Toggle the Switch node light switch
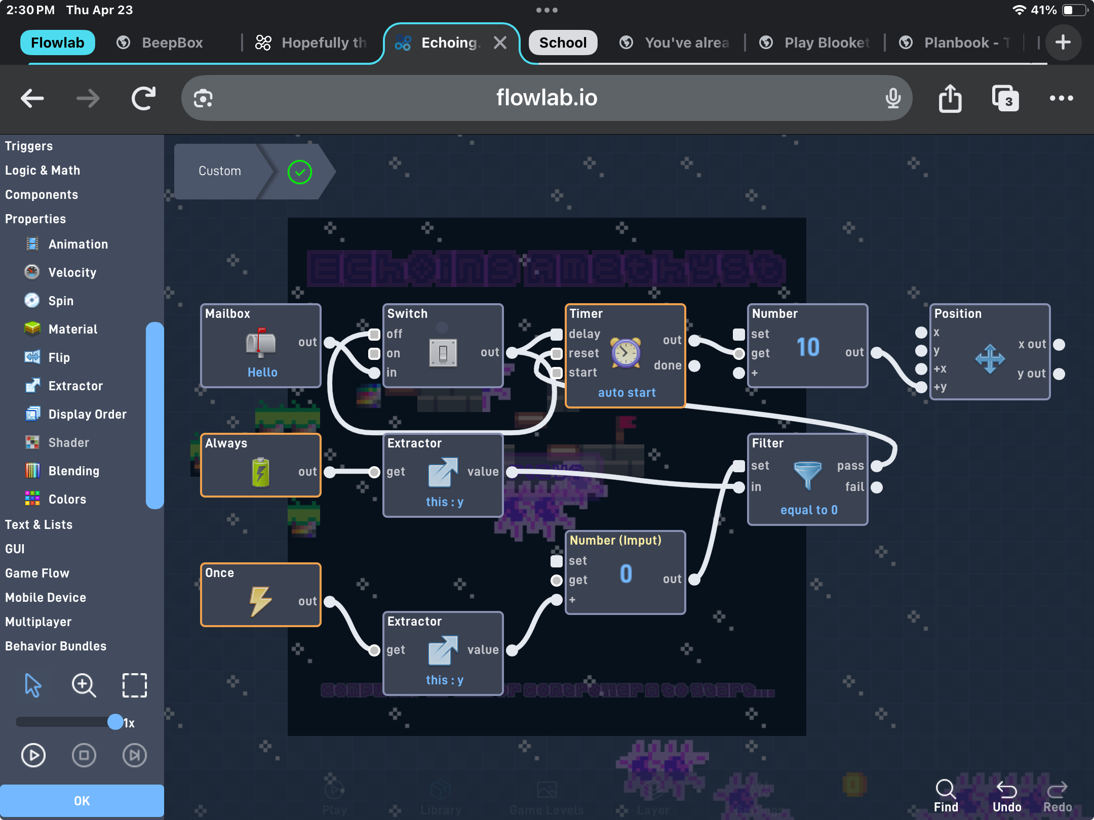Image resolution: width=1094 pixels, height=820 pixels. [x=443, y=352]
